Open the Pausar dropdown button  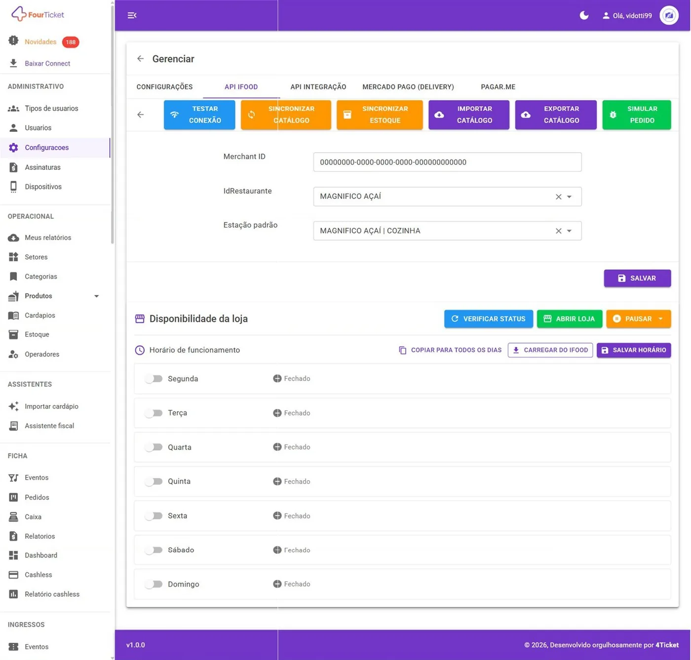638,319
